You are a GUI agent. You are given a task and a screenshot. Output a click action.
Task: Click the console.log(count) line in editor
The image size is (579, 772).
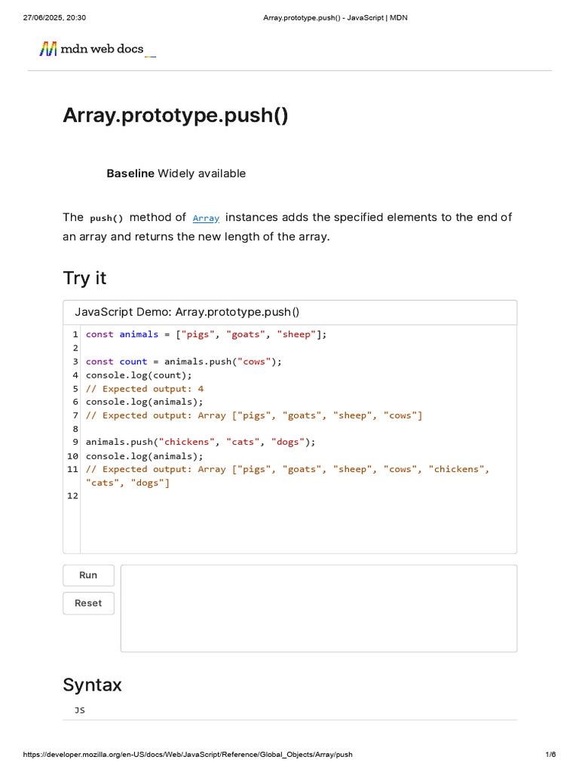pos(139,375)
